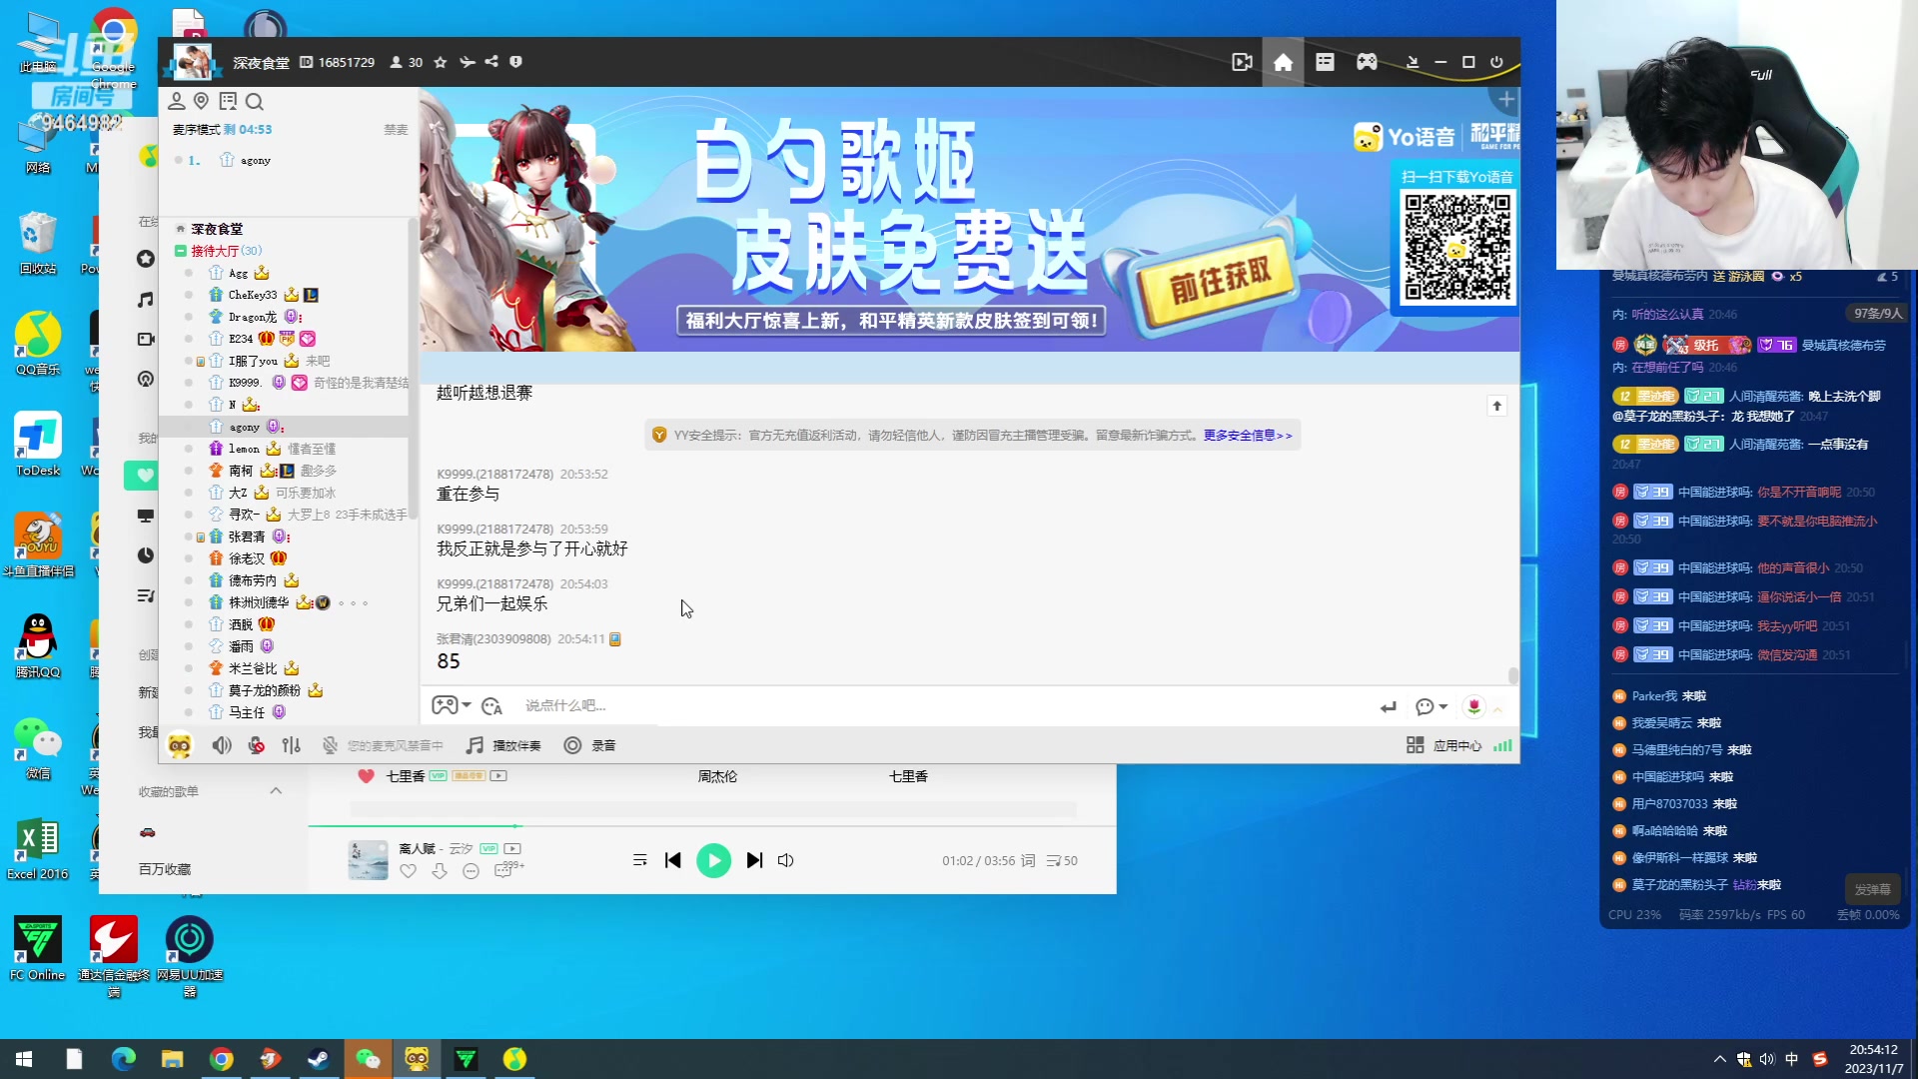Toggle recording with the 录音 button
The image size is (1918, 1079).
pos(590,745)
